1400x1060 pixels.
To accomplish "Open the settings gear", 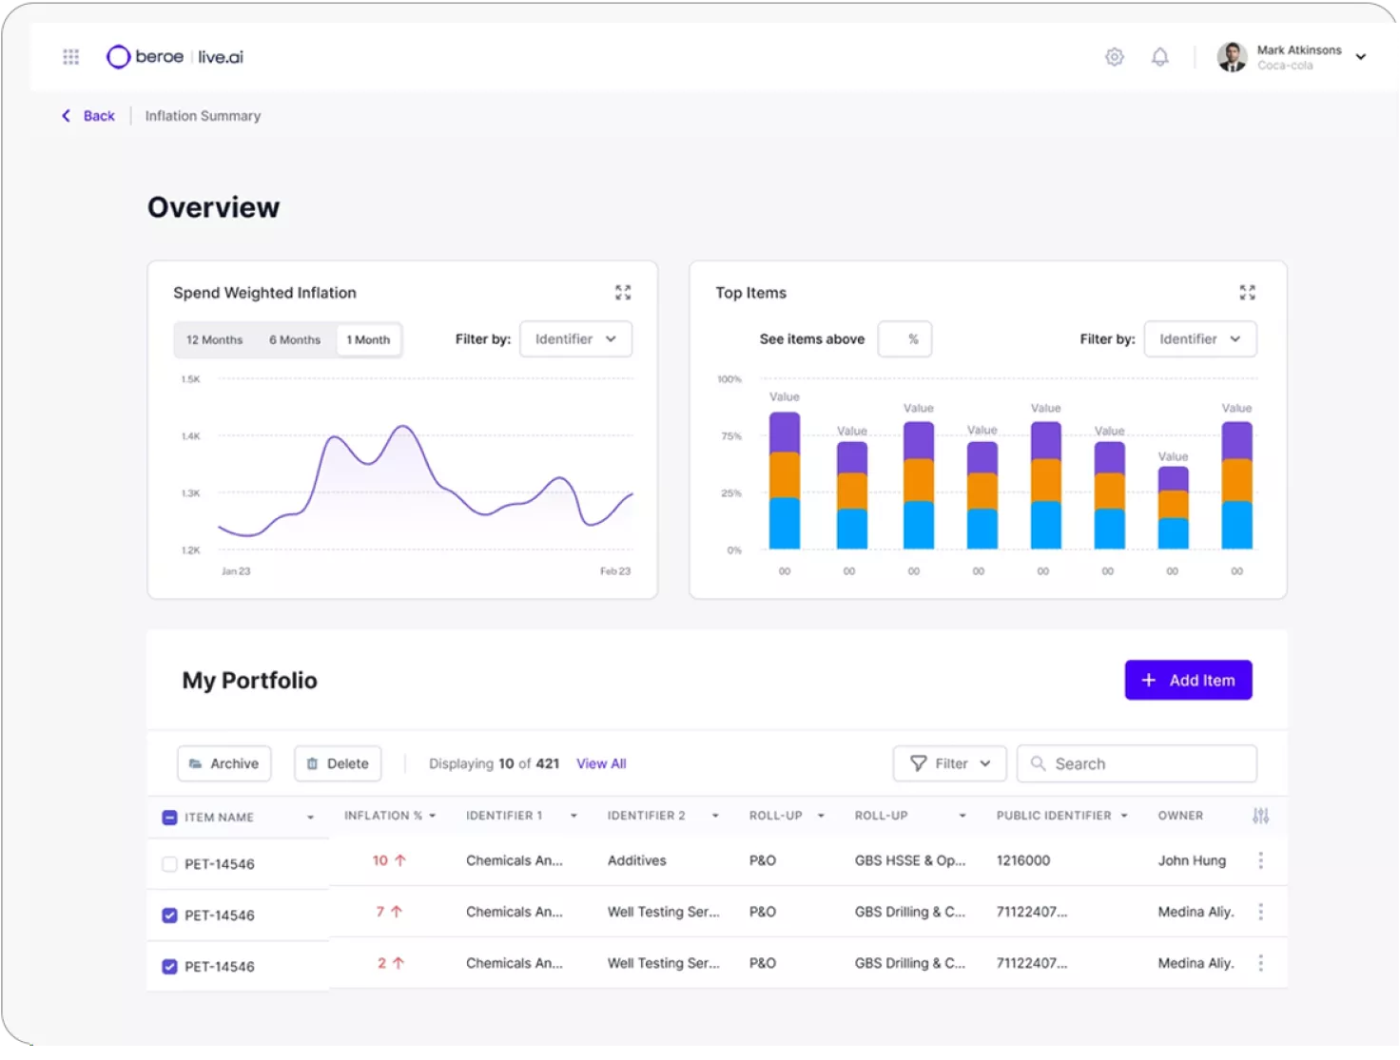I will 1114,56.
